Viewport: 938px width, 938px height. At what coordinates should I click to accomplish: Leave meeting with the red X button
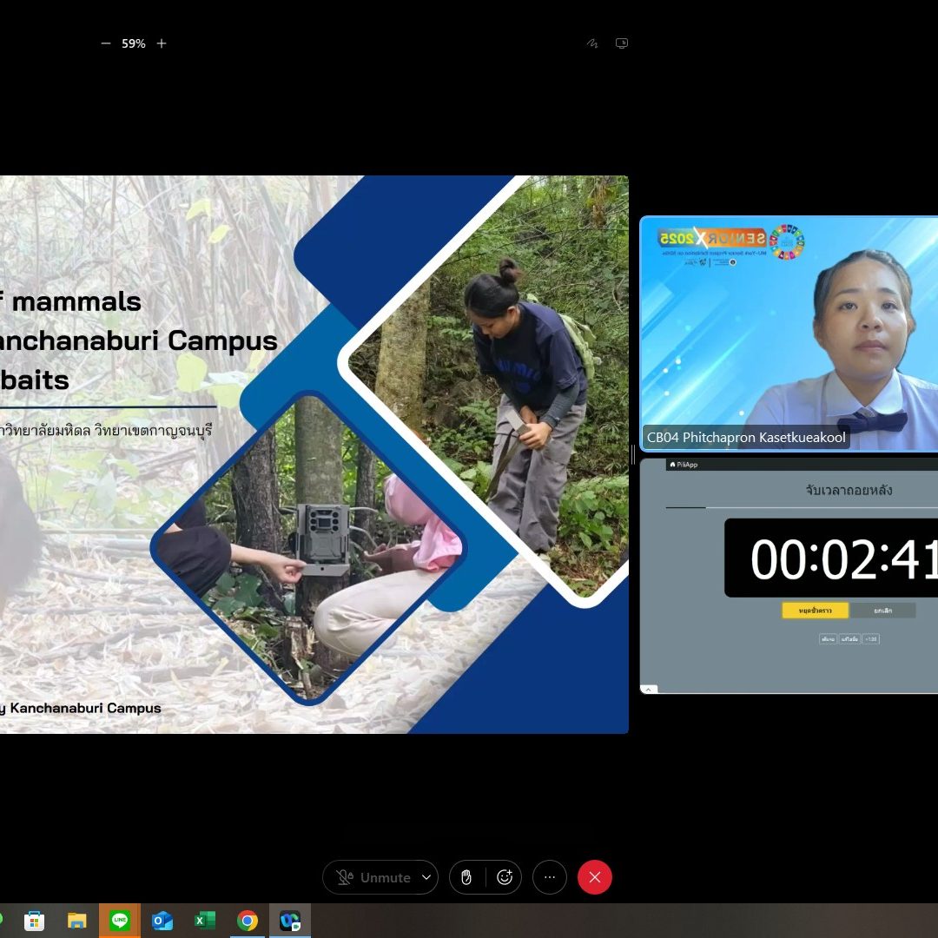(x=595, y=877)
